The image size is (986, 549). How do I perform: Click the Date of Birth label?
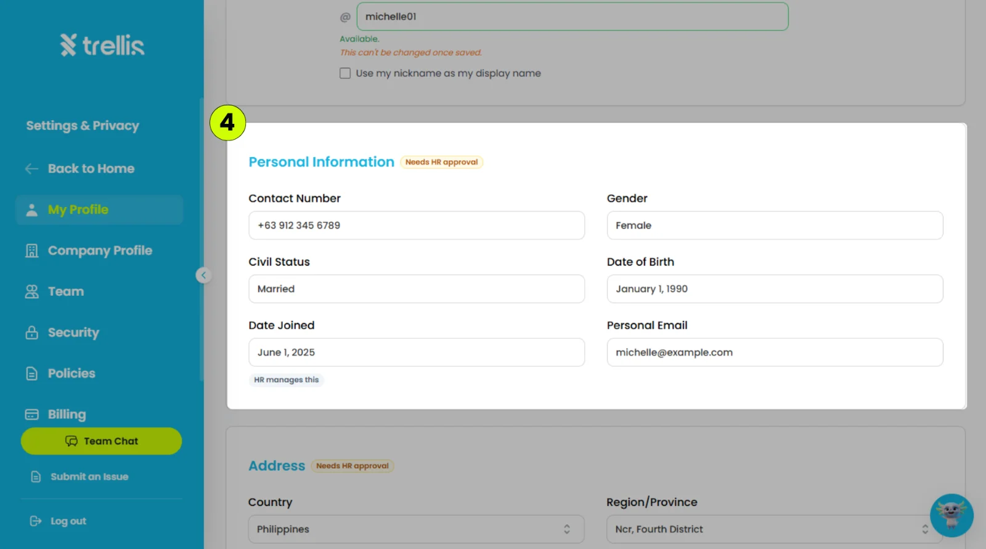point(640,262)
